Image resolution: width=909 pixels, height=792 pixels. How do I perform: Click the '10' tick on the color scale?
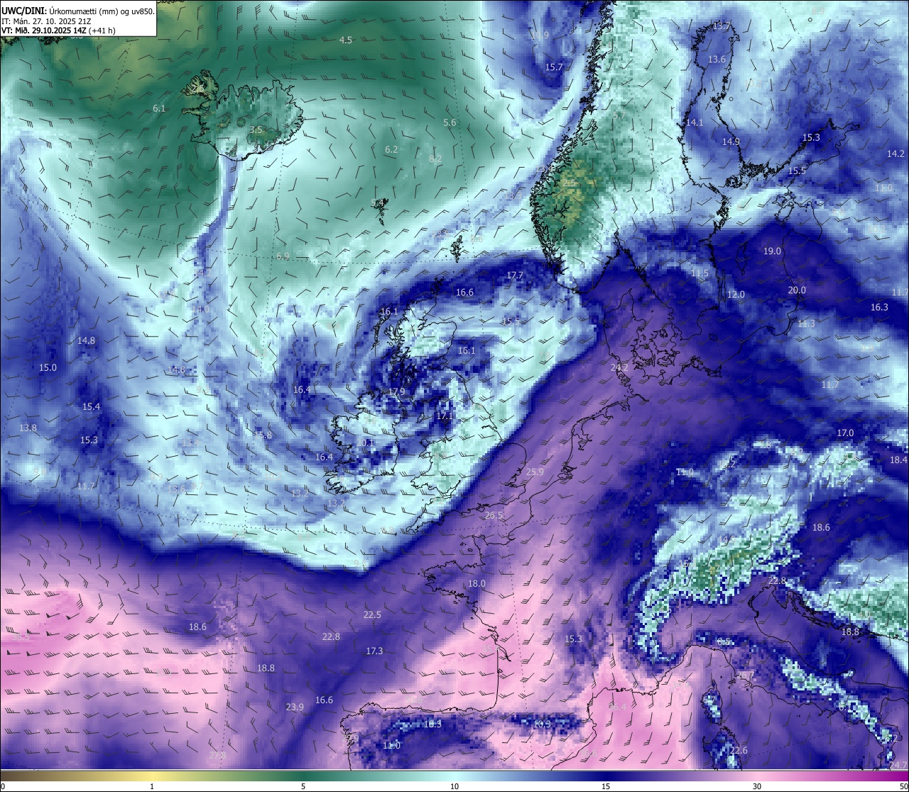454,786
